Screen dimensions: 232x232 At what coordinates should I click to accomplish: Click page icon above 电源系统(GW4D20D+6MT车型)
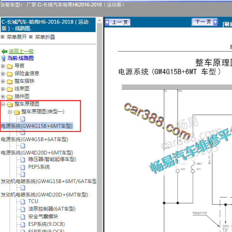[x=23, y=146]
